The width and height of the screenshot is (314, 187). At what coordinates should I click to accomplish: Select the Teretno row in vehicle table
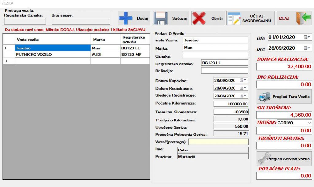tap(53, 48)
